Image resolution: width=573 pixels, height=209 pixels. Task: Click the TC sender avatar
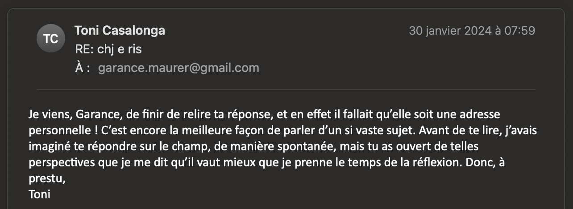click(x=51, y=39)
